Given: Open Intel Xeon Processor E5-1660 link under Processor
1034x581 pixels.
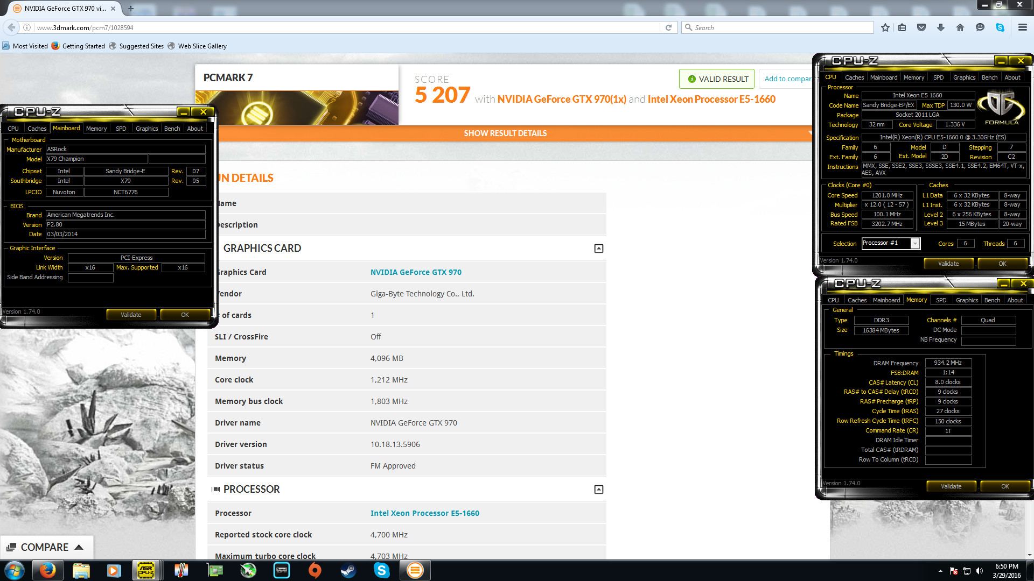Looking at the screenshot, I should 424,513.
